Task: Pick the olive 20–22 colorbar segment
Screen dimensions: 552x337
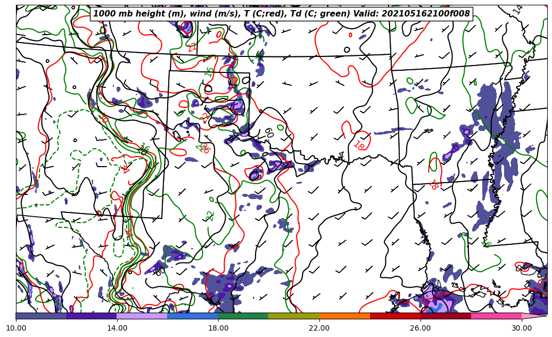Action: tap(294, 316)
